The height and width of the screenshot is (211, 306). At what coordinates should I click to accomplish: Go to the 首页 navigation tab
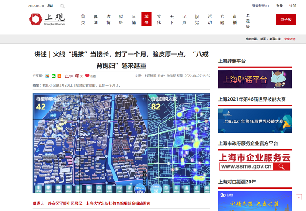[x=83, y=19]
